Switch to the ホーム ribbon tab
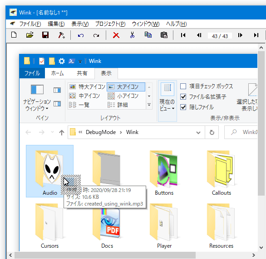This screenshot has height=259, width=266. tap(57, 73)
